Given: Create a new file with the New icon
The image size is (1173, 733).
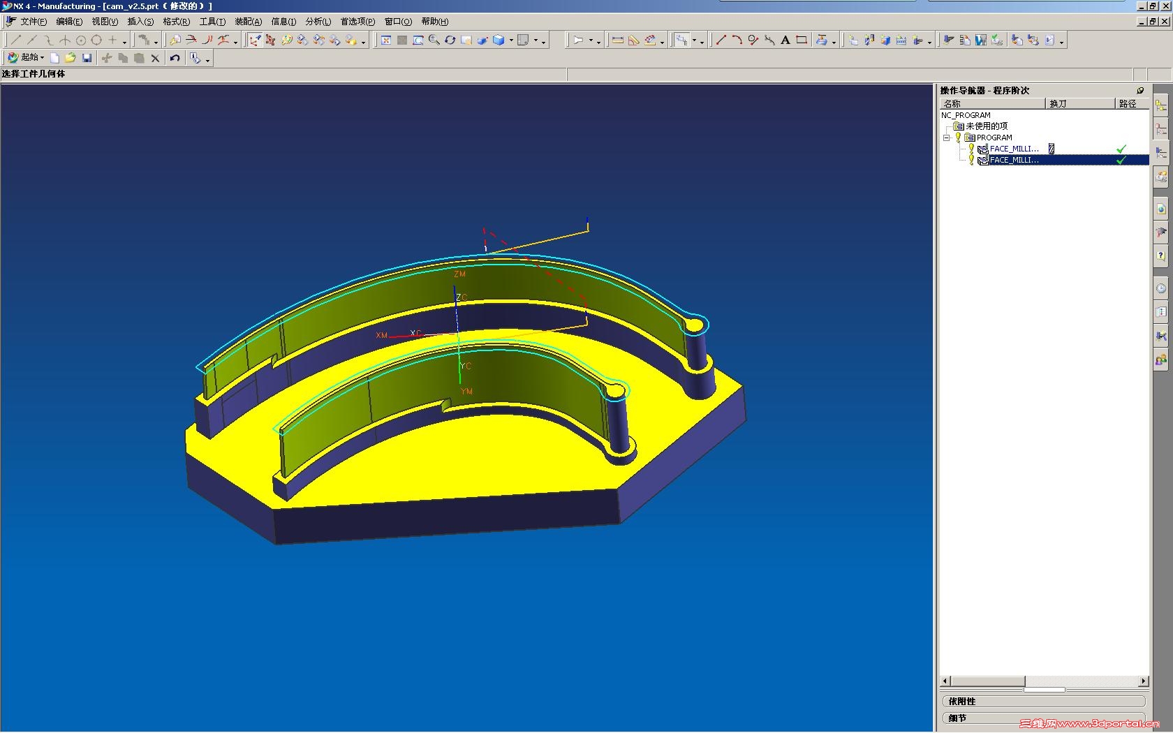Looking at the screenshot, I should (54, 58).
